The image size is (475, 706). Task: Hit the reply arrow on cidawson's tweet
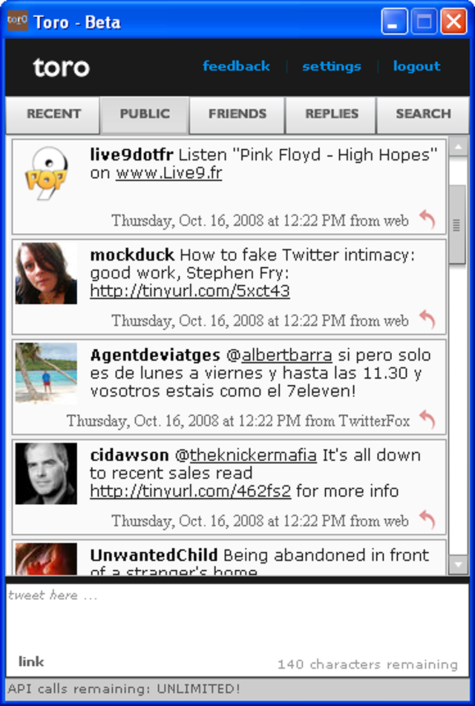[427, 520]
